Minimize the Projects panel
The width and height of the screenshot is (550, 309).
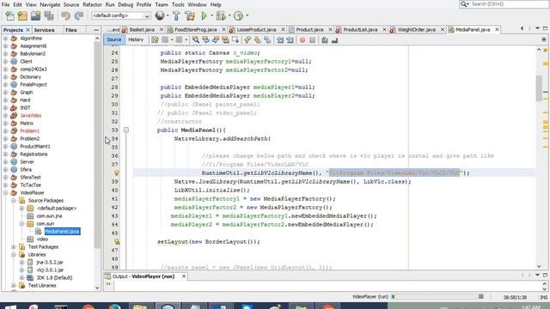pos(96,30)
